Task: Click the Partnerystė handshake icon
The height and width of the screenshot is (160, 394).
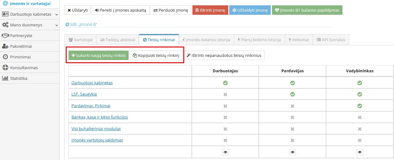Action: tap(5, 36)
